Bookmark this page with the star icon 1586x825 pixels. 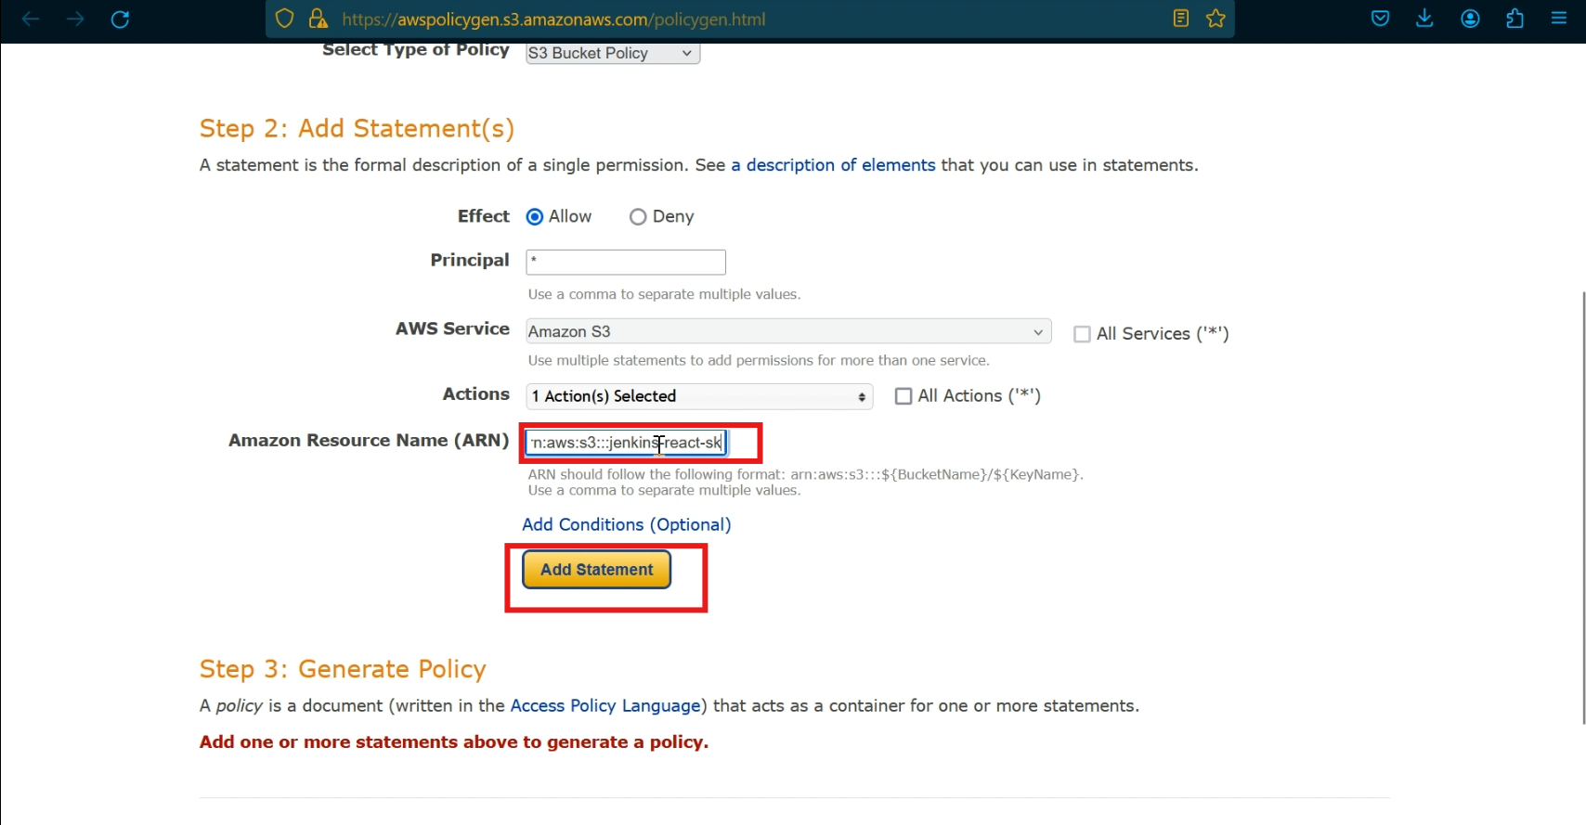[1215, 19]
